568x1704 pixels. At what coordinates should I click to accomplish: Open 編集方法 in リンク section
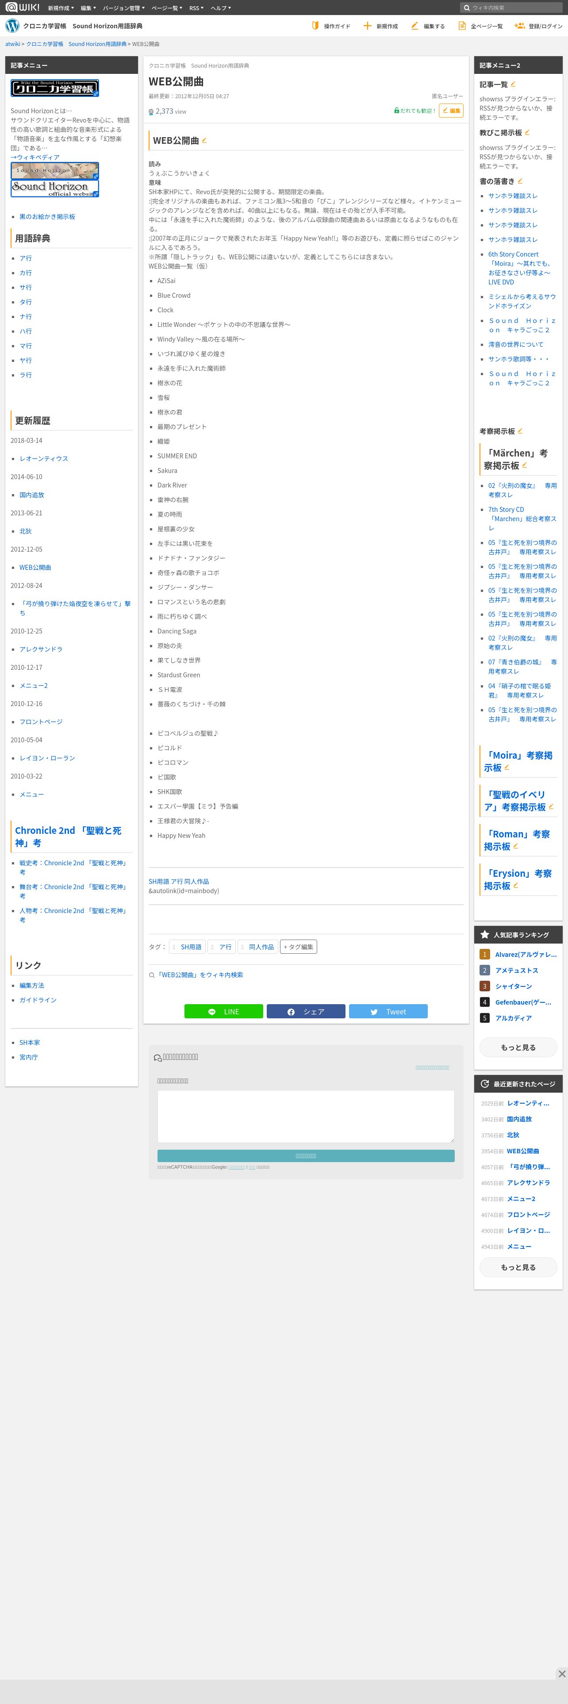click(32, 985)
